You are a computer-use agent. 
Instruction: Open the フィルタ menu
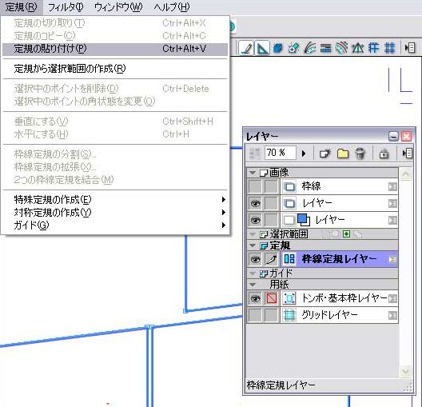point(66,7)
